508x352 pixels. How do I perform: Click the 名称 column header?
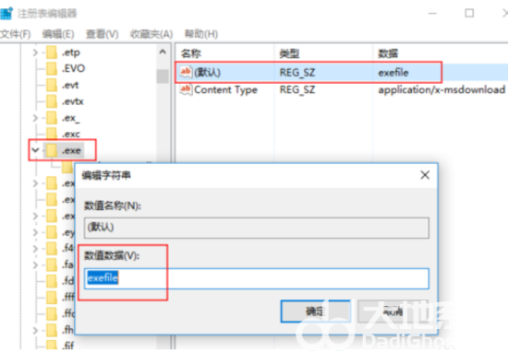pos(191,53)
